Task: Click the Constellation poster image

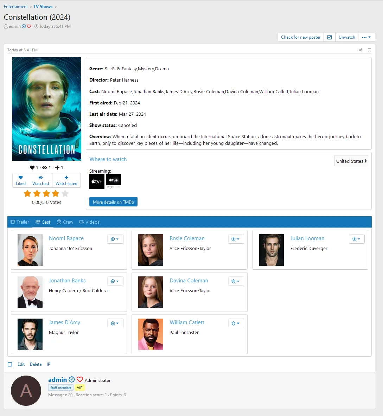Action: [x=46, y=109]
